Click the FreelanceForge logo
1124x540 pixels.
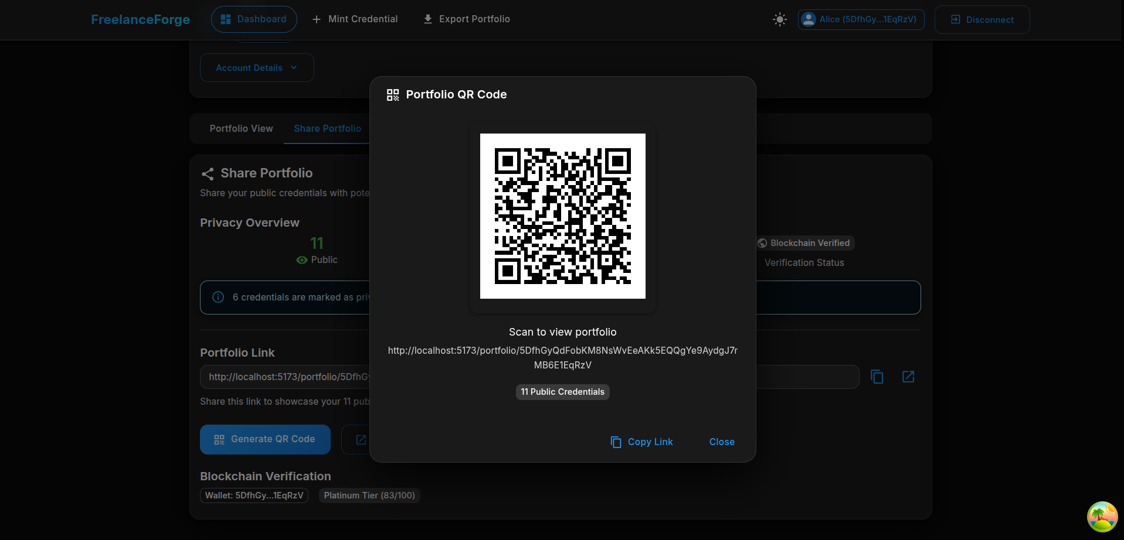pyautogui.click(x=140, y=19)
